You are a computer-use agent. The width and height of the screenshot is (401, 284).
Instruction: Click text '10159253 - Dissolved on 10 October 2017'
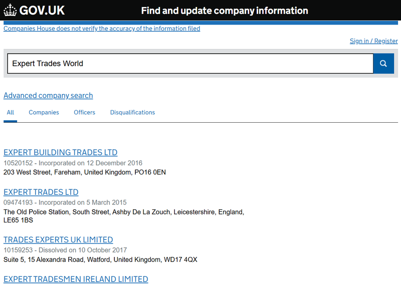[x=65, y=250]
